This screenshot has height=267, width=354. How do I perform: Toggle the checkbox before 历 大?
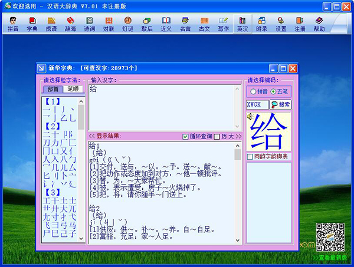[x=217, y=137]
